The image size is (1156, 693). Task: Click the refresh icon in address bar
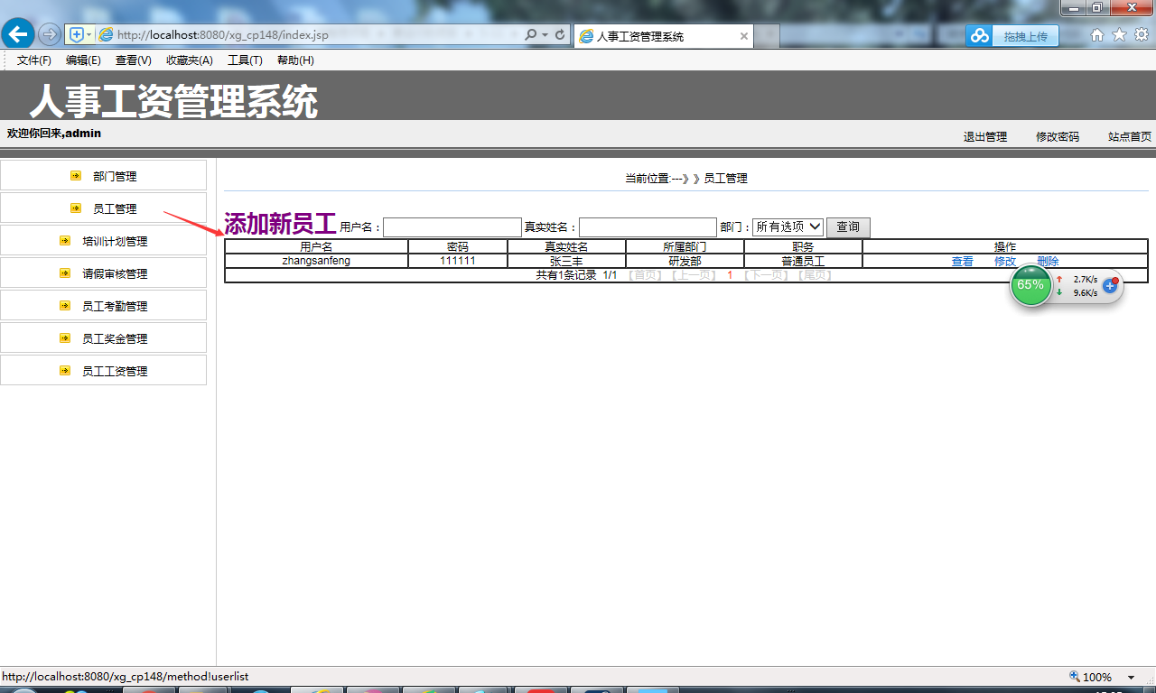[561, 34]
